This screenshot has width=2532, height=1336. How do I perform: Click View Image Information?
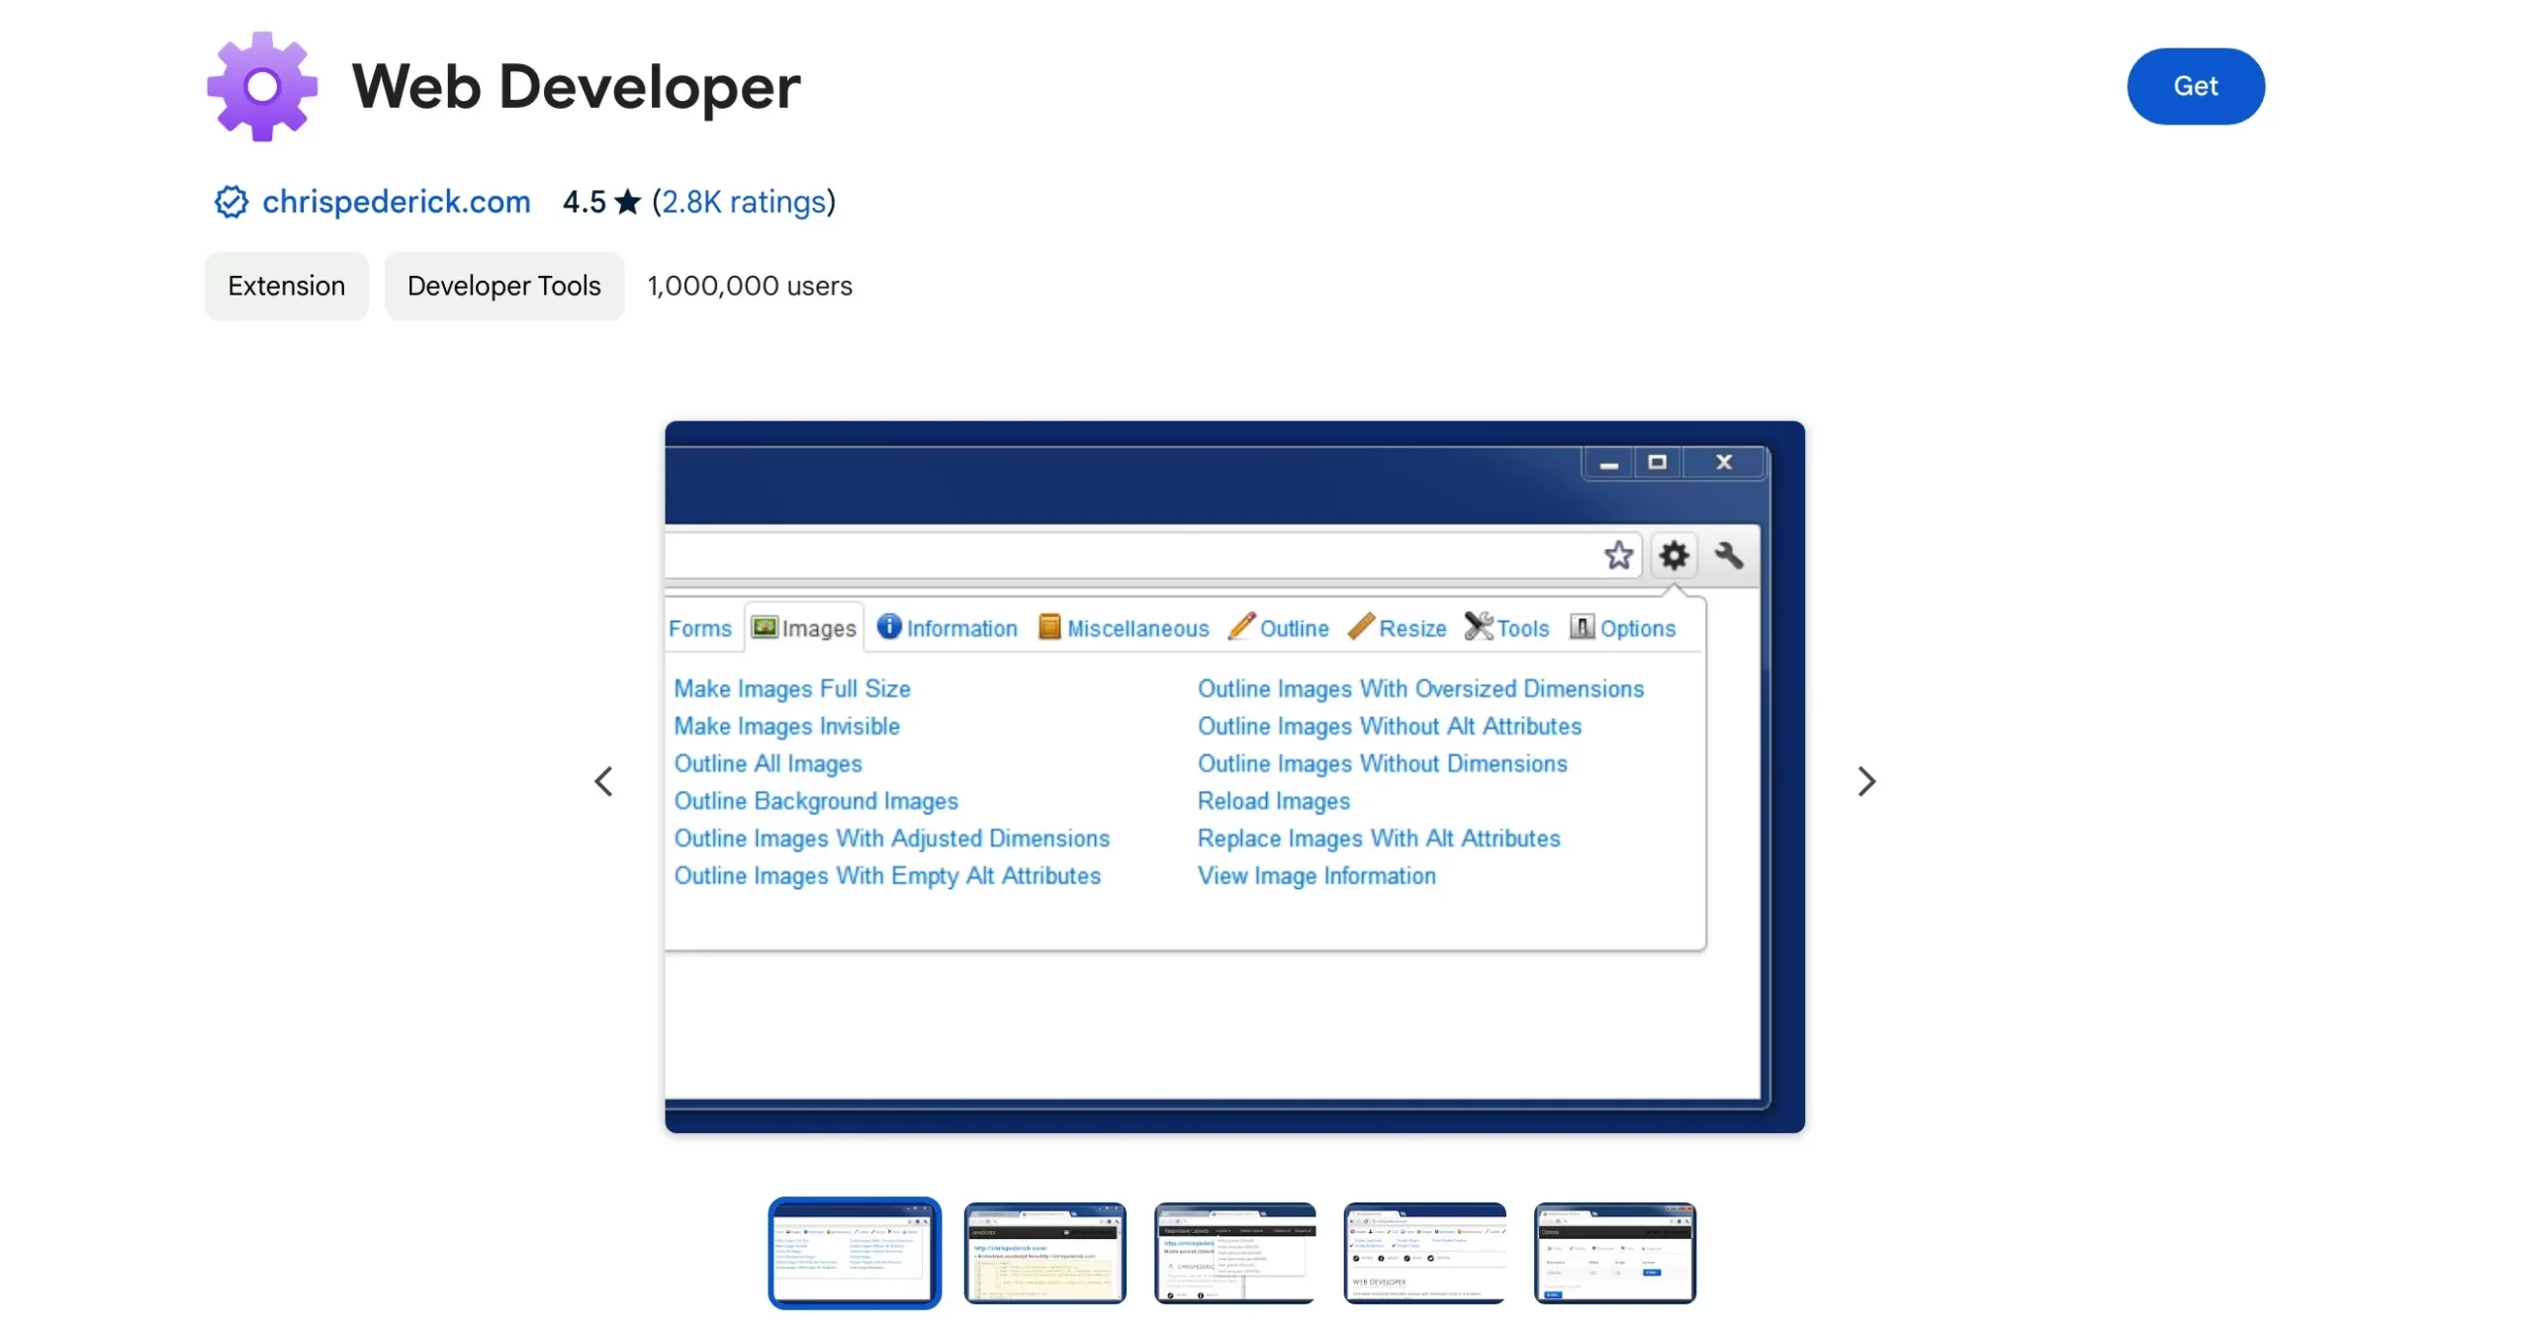coord(1316,876)
